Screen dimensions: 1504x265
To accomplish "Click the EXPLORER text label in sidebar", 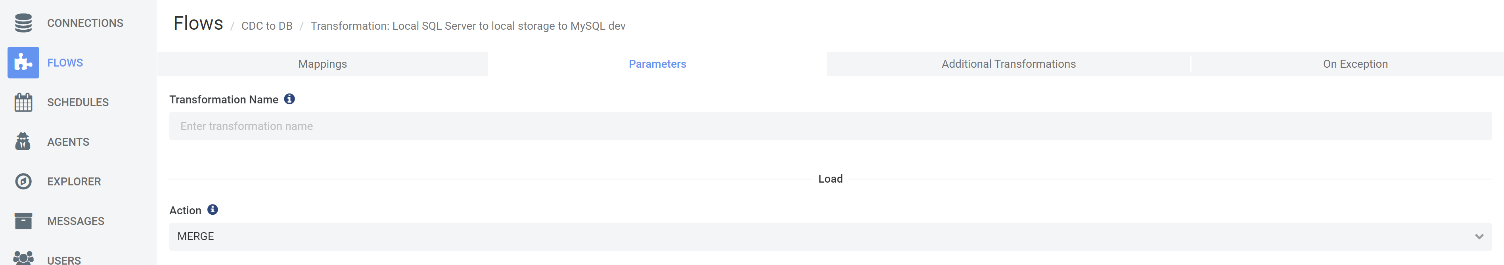I will 74,182.
